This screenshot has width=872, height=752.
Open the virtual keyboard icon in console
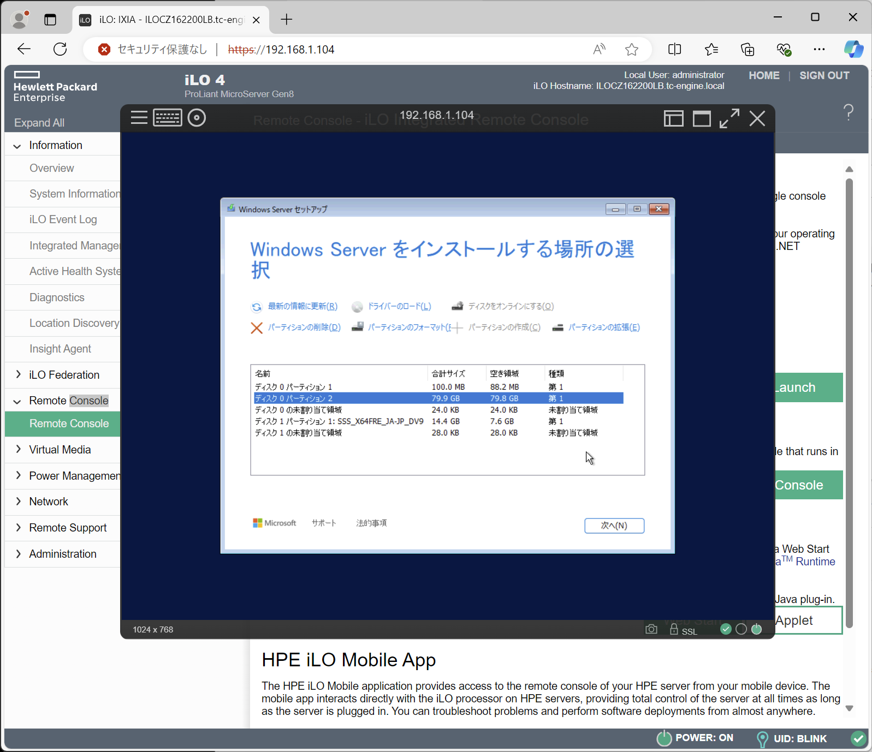pos(168,117)
